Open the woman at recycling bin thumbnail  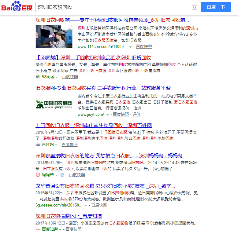(x=54, y=37)
